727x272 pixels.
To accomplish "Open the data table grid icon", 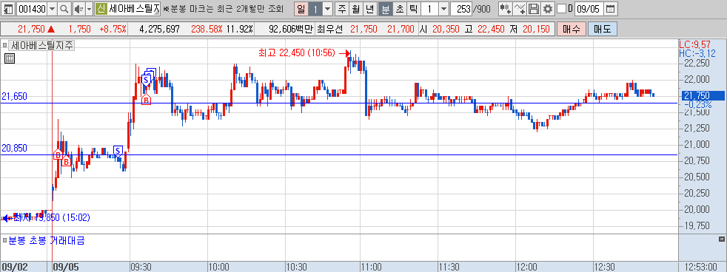I will pos(10,58).
